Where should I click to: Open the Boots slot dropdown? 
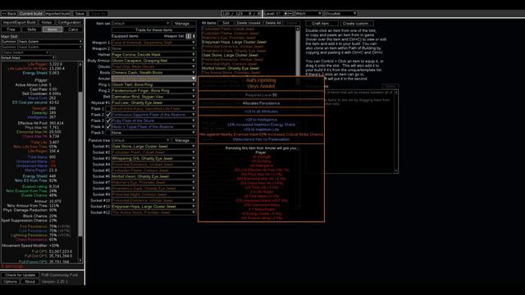153,73
